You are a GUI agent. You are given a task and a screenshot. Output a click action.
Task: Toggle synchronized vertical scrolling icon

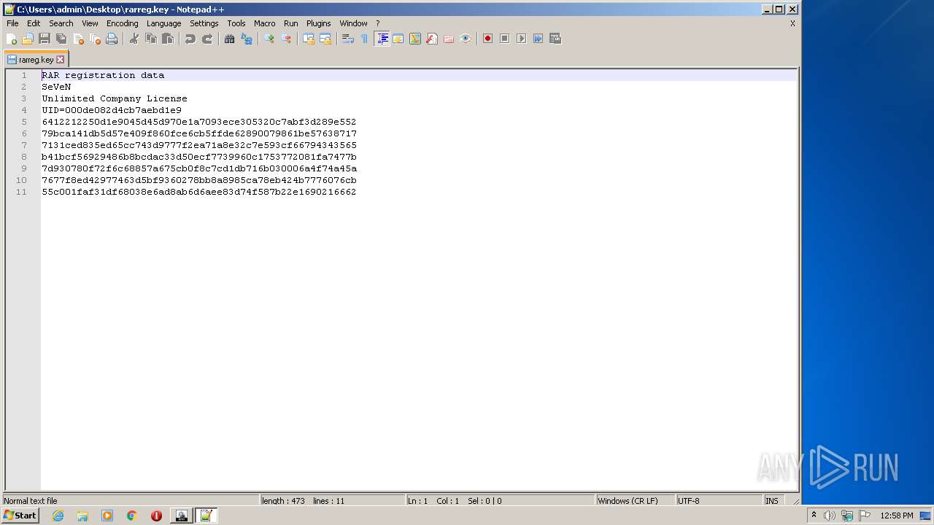click(x=309, y=39)
